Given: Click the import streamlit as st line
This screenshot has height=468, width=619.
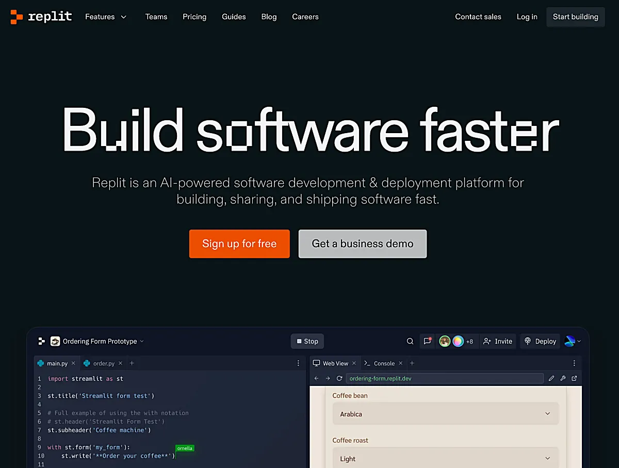Looking at the screenshot, I should coord(86,378).
